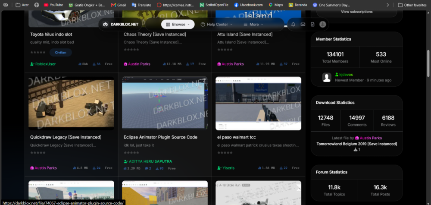
Task: Expand the Help Center menu
Action: (217, 25)
